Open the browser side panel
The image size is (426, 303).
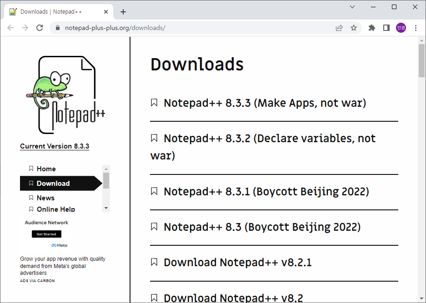[386, 28]
